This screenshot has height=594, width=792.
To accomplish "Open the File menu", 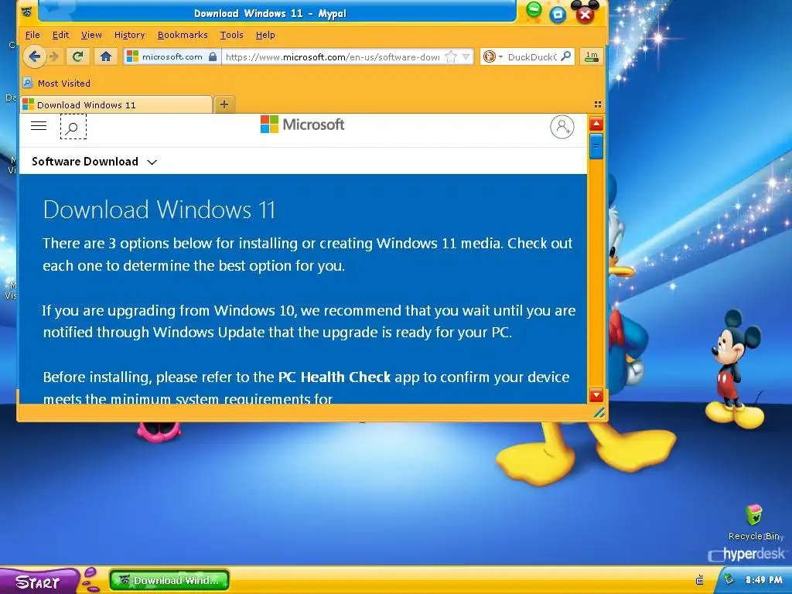I will 32,35.
